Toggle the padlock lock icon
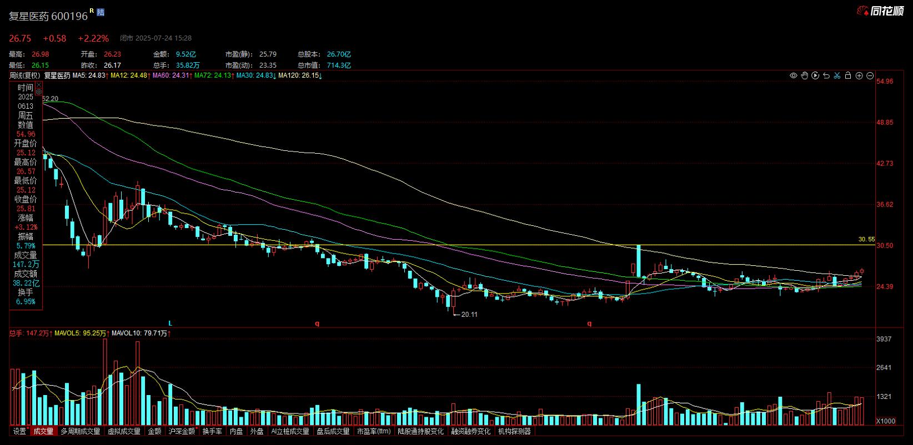 pos(848,75)
